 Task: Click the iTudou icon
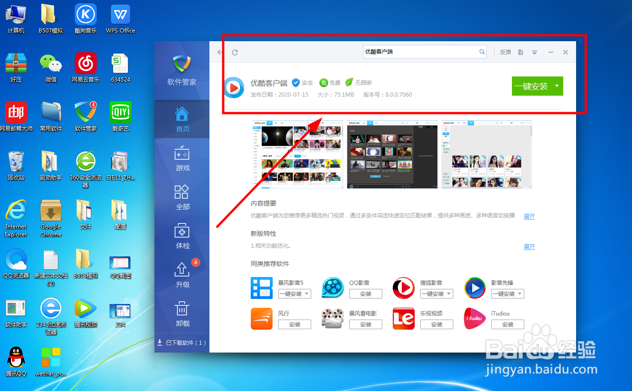coord(475,319)
